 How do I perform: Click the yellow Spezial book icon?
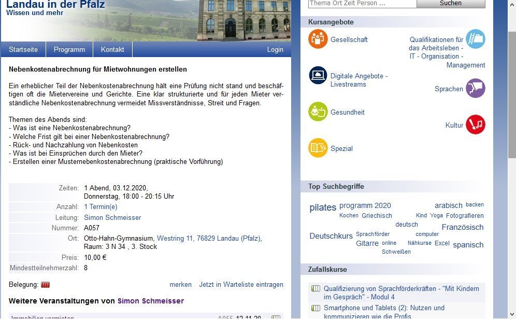318,148
